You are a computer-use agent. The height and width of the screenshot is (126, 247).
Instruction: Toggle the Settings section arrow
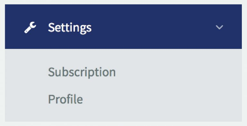pyautogui.click(x=219, y=27)
